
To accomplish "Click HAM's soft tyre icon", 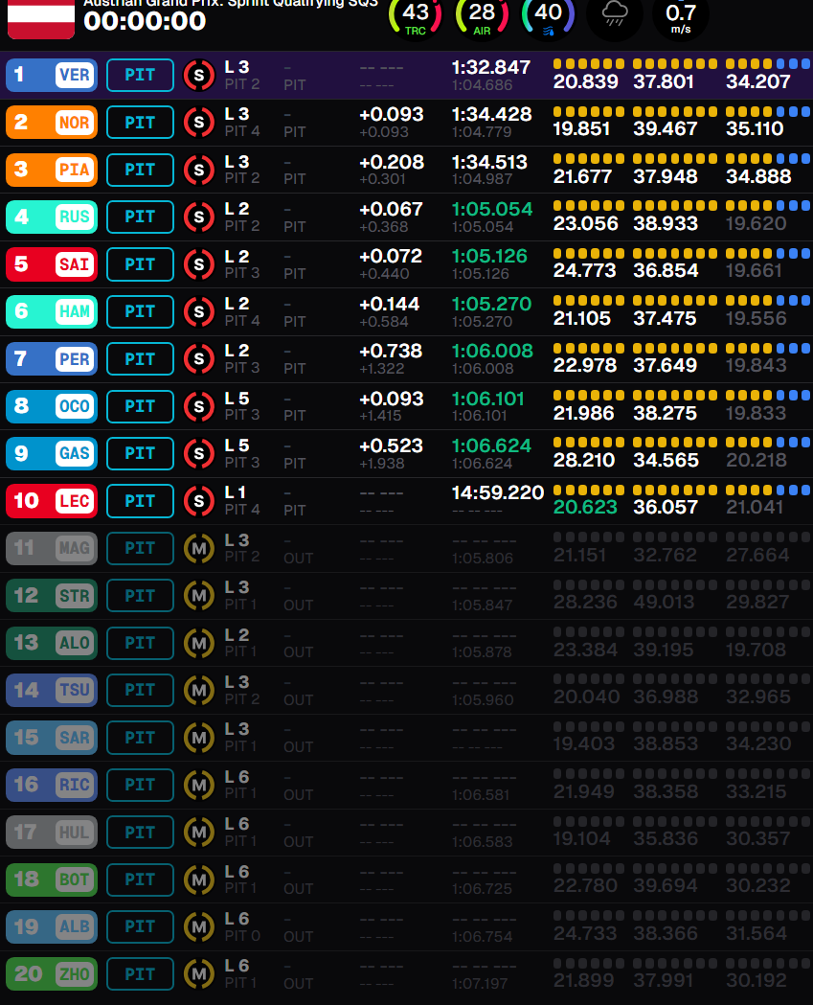I will pyautogui.click(x=198, y=312).
